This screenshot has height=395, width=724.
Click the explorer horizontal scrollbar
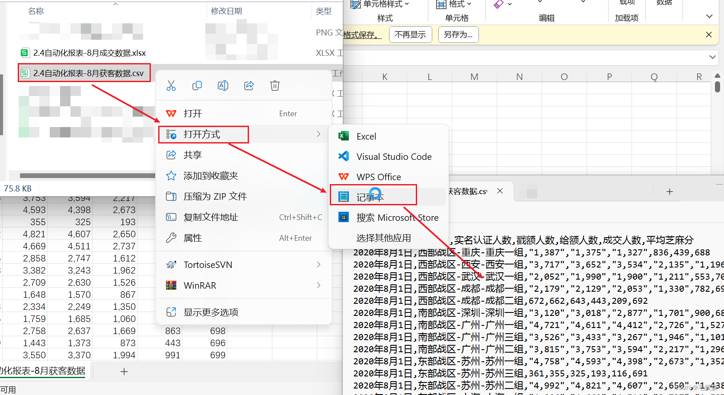(x=87, y=175)
